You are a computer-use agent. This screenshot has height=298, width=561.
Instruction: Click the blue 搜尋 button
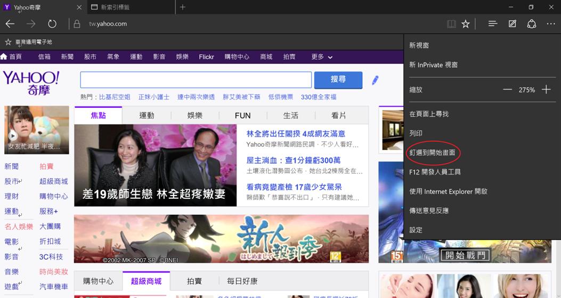[338, 79]
